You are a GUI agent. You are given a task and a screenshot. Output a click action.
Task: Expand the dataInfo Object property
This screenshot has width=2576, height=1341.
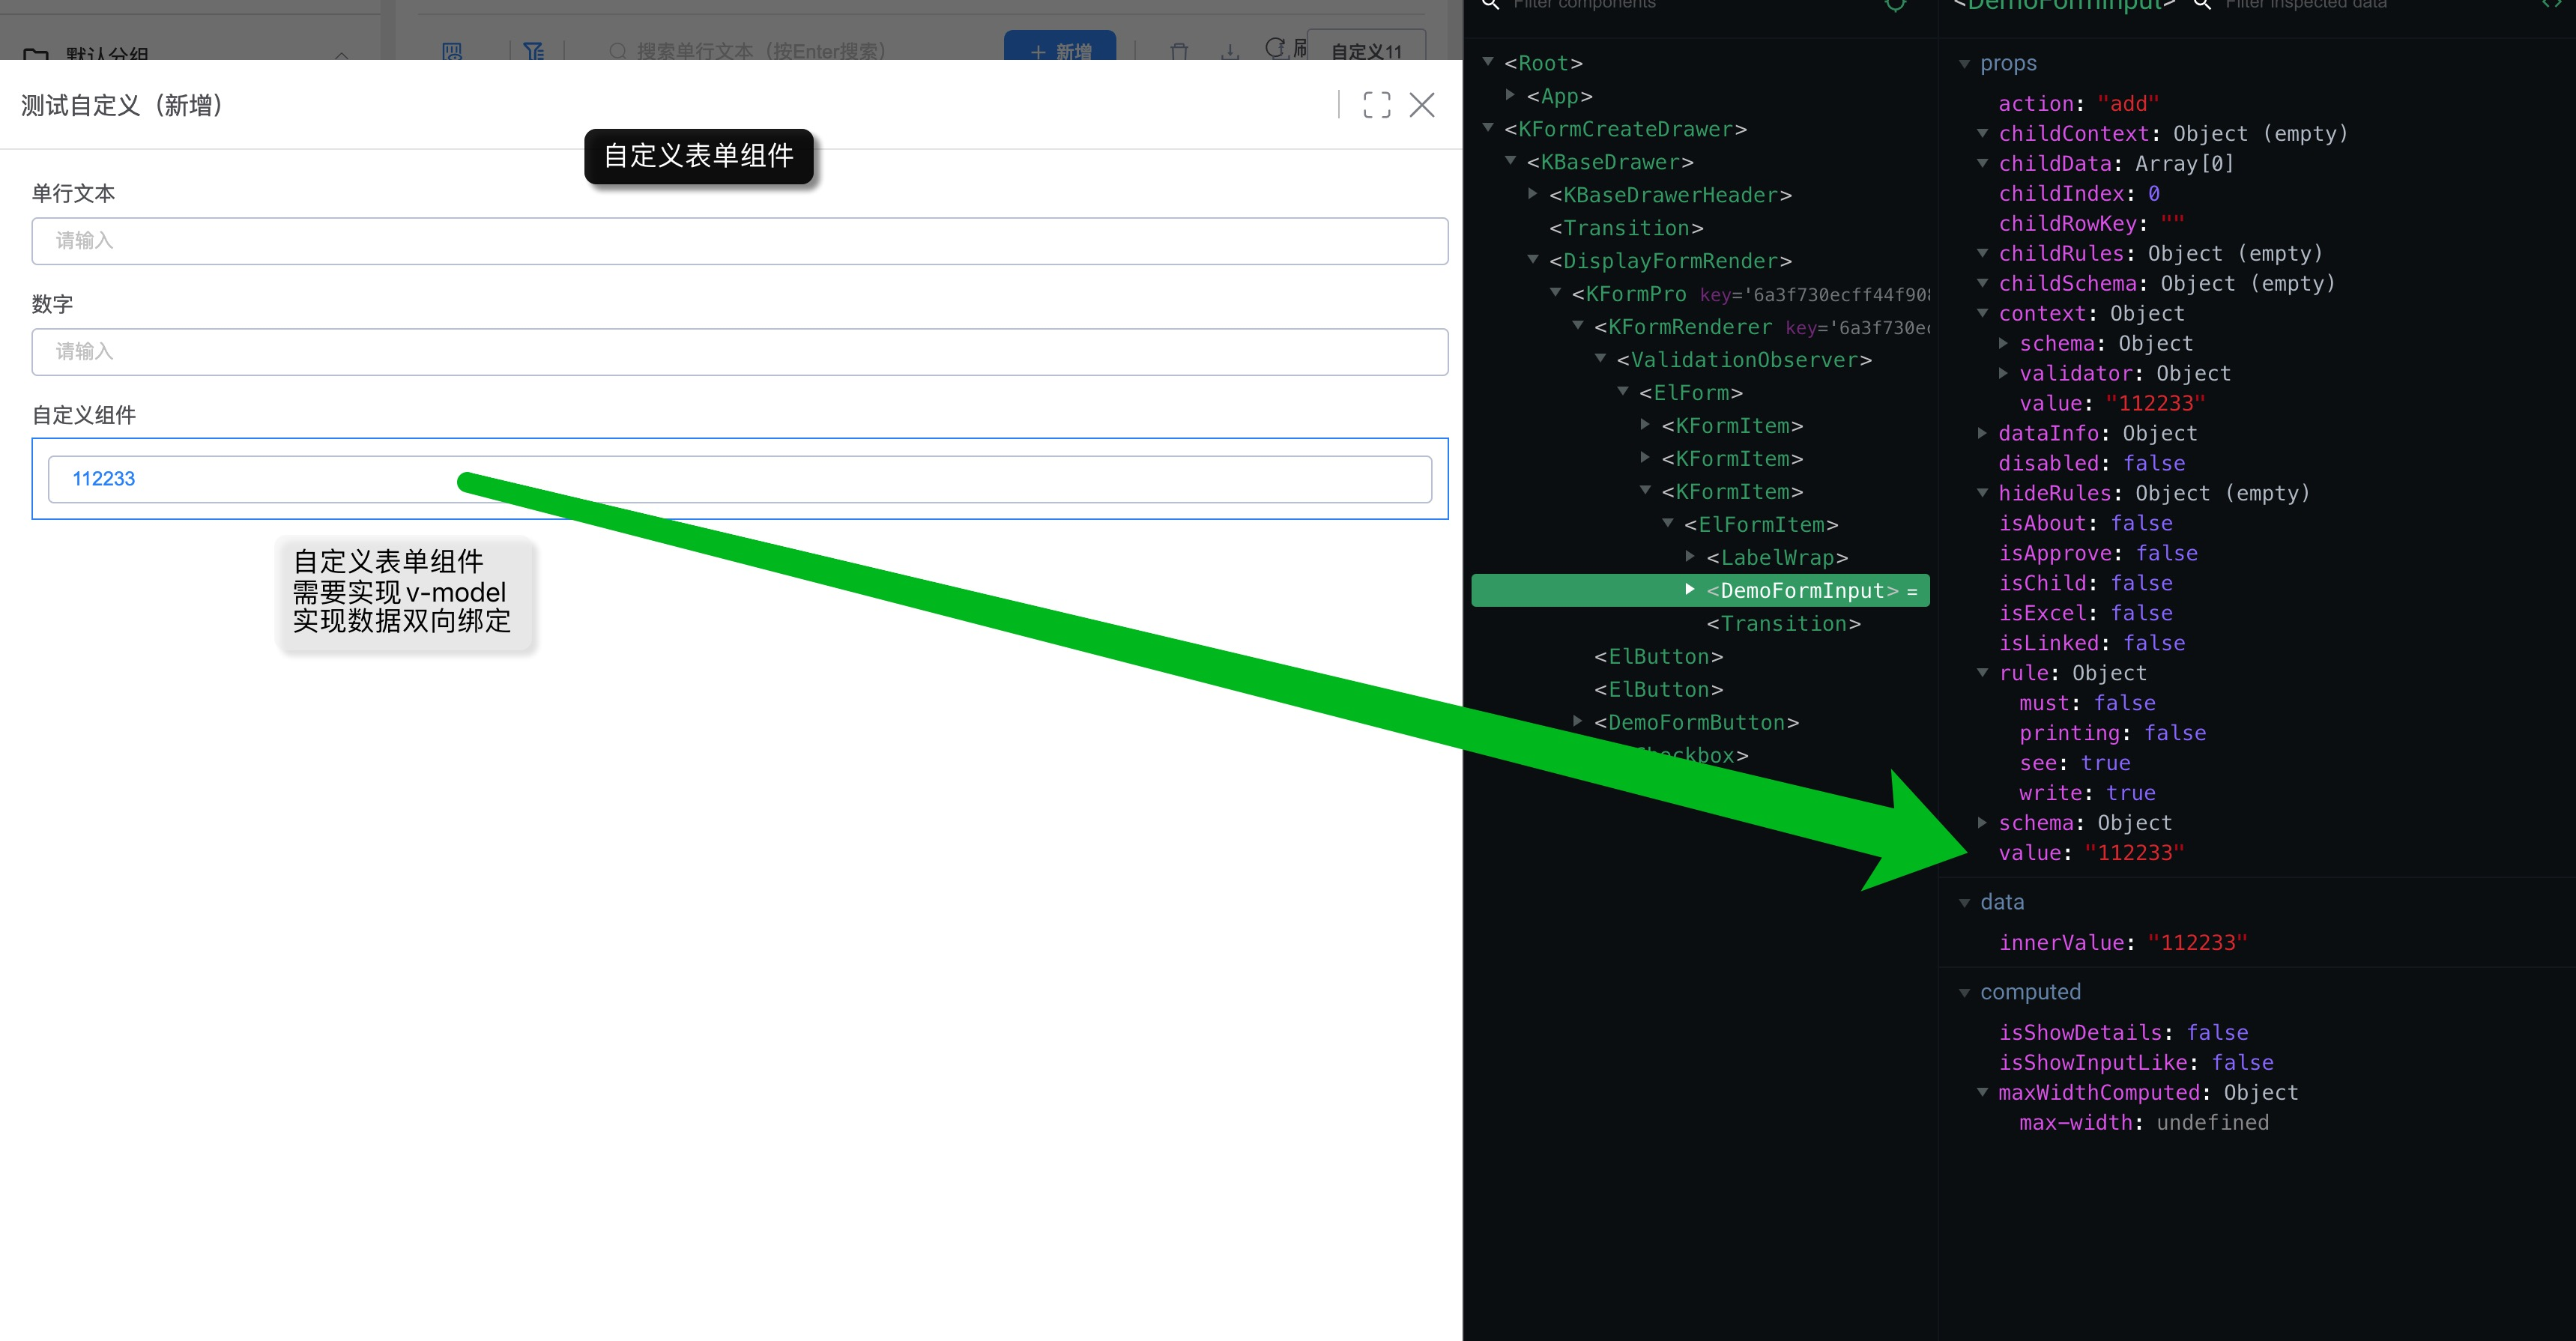1982,433
